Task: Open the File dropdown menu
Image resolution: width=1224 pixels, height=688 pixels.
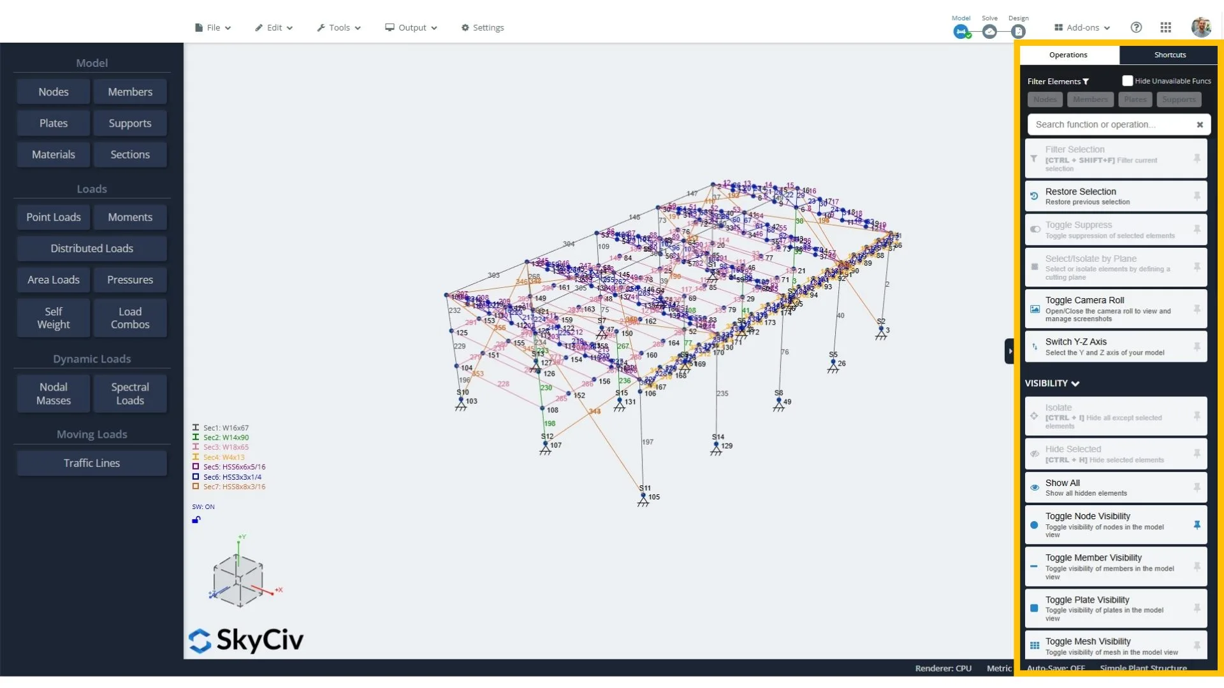Action: click(213, 27)
